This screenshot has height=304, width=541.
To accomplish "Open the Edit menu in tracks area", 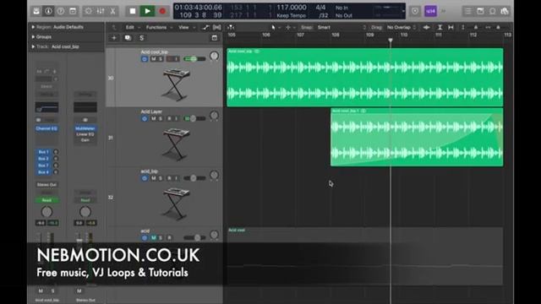I will coord(133,27).
